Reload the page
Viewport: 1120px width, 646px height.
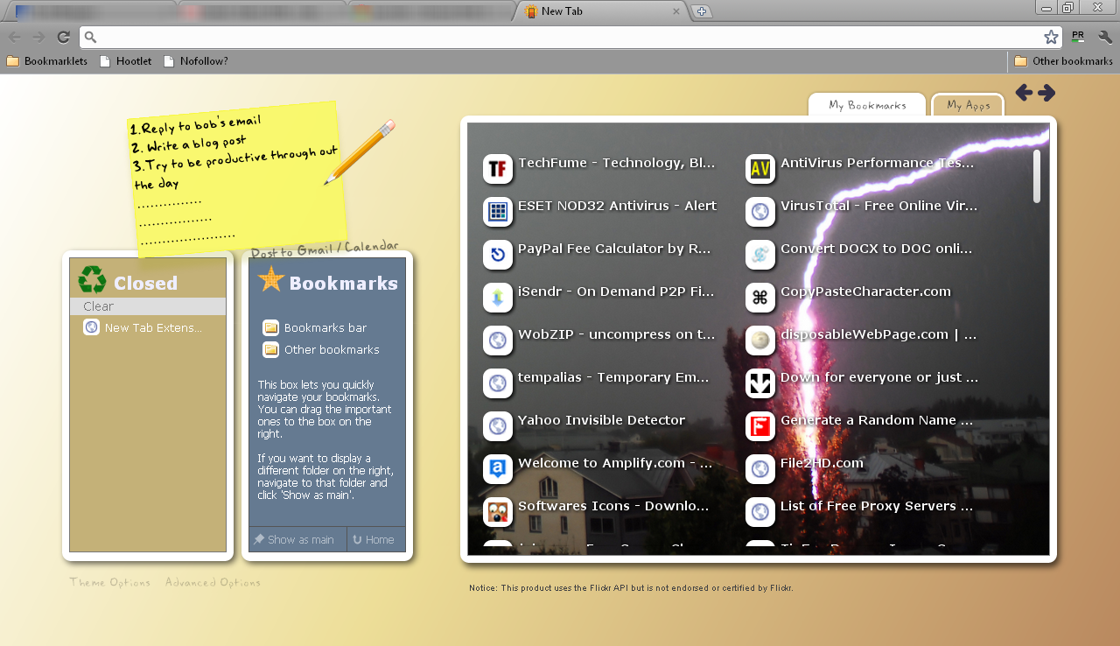pos(63,37)
